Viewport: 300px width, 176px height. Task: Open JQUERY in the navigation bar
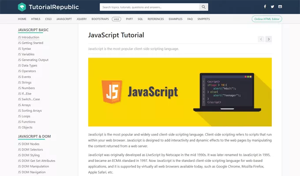(82, 19)
